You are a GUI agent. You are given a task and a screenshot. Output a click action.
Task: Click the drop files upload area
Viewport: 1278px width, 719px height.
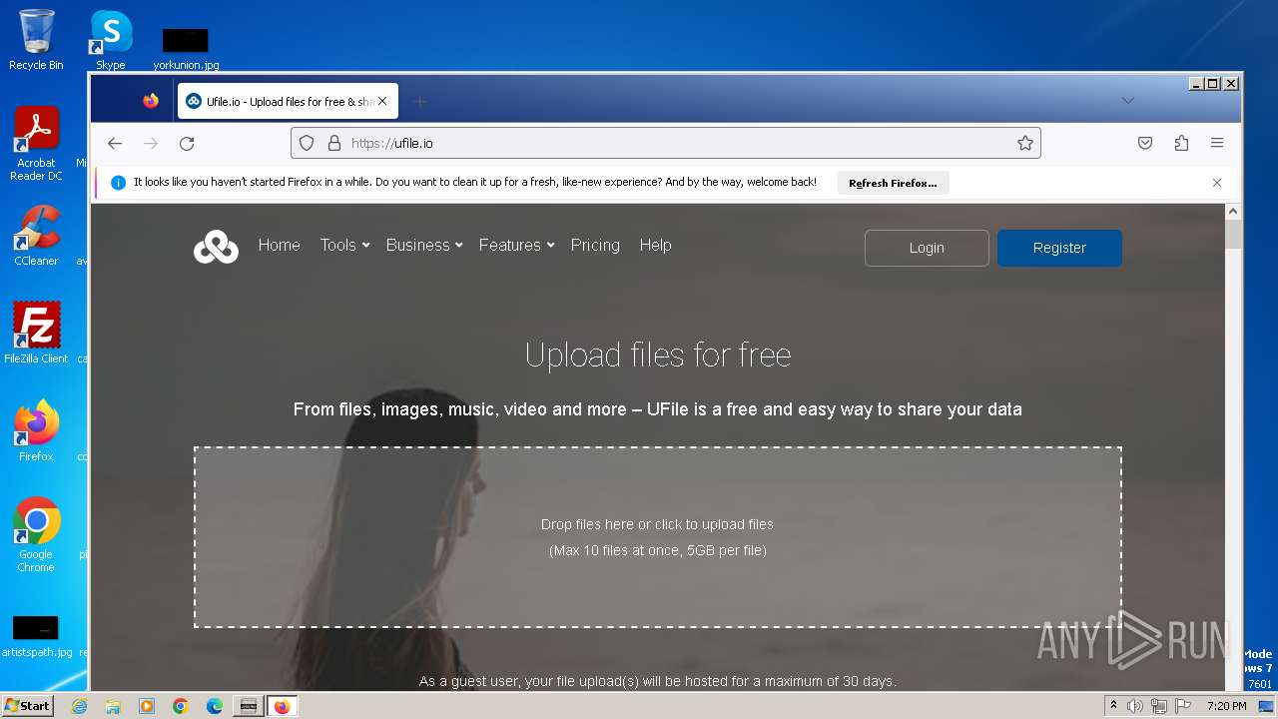point(658,537)
